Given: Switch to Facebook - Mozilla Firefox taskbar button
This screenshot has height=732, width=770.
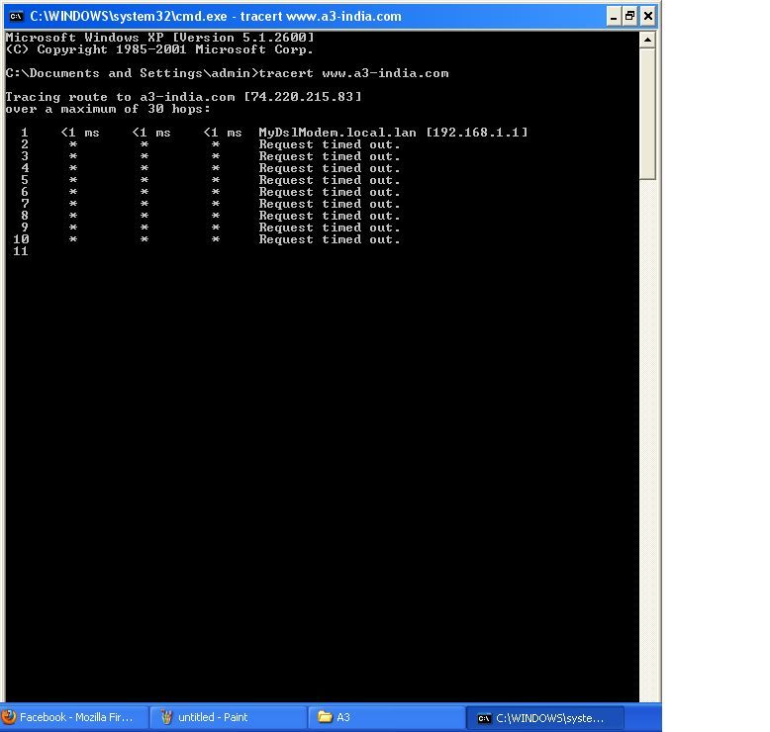Looking at the screenshot, I should (74, 717).
